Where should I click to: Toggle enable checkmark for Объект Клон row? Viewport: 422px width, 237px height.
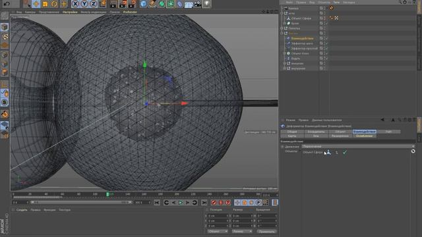pyautogui.click(x=326, y=53)
